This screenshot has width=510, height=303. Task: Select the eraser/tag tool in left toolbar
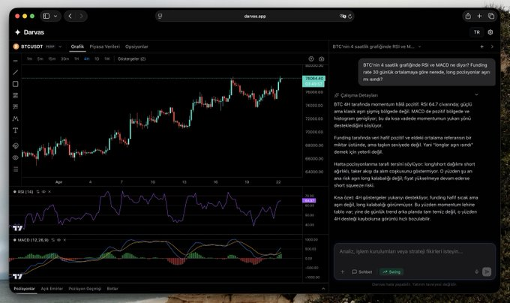[15, 145]
